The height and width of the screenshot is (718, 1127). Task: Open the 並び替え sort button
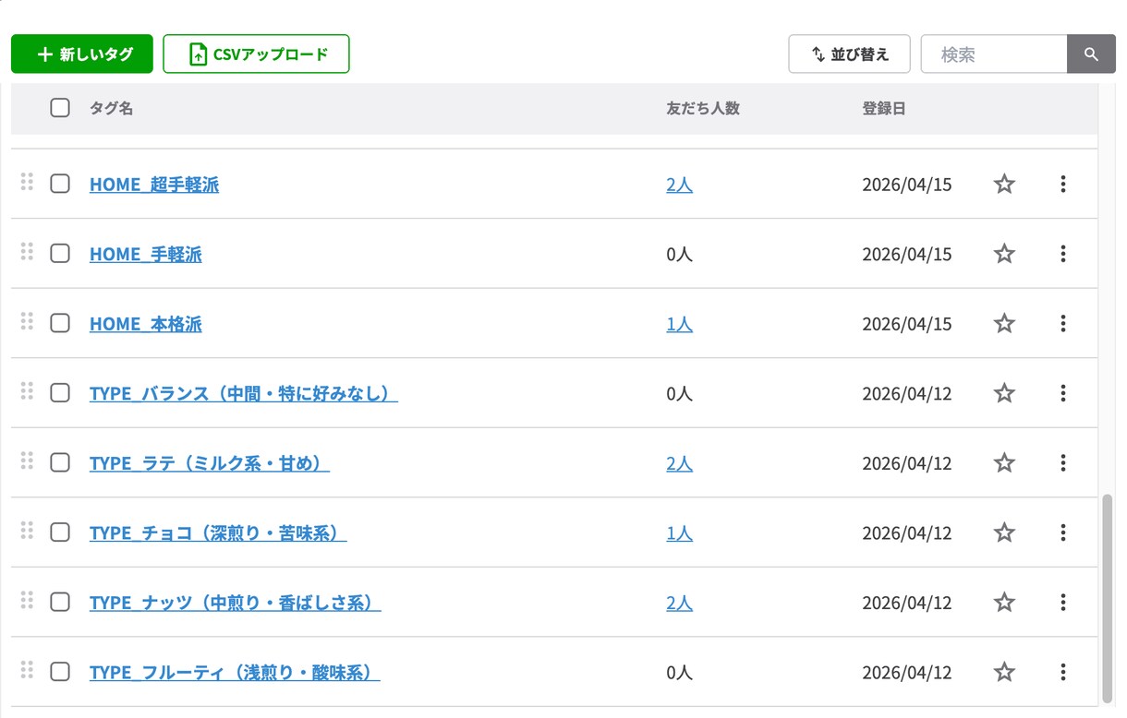click(849, 54)
